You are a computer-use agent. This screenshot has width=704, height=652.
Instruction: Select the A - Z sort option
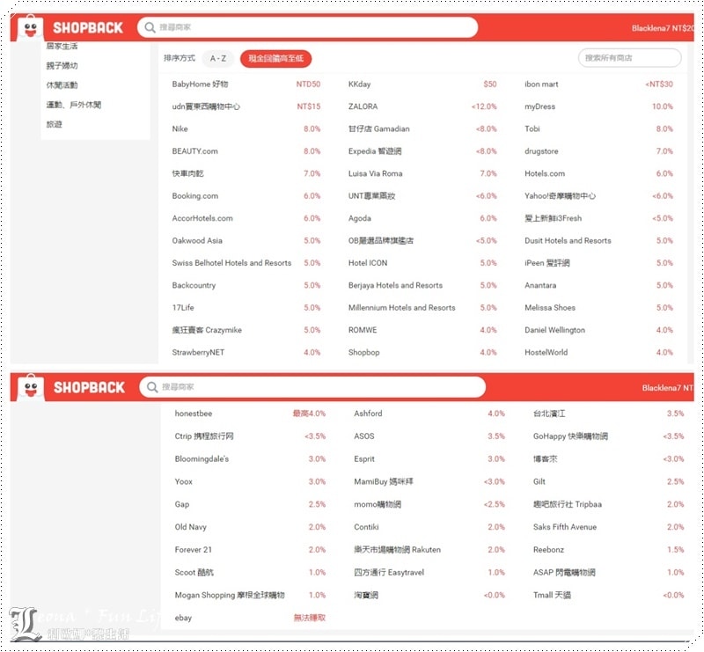pyautogui.click(x=217, y=59)
